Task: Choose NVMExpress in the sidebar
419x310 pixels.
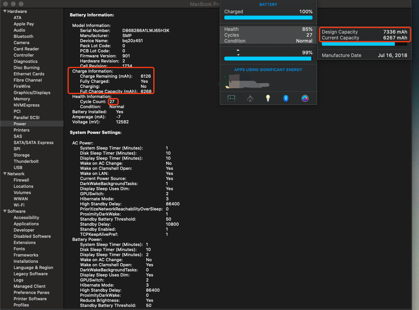Action: point(27,105)
